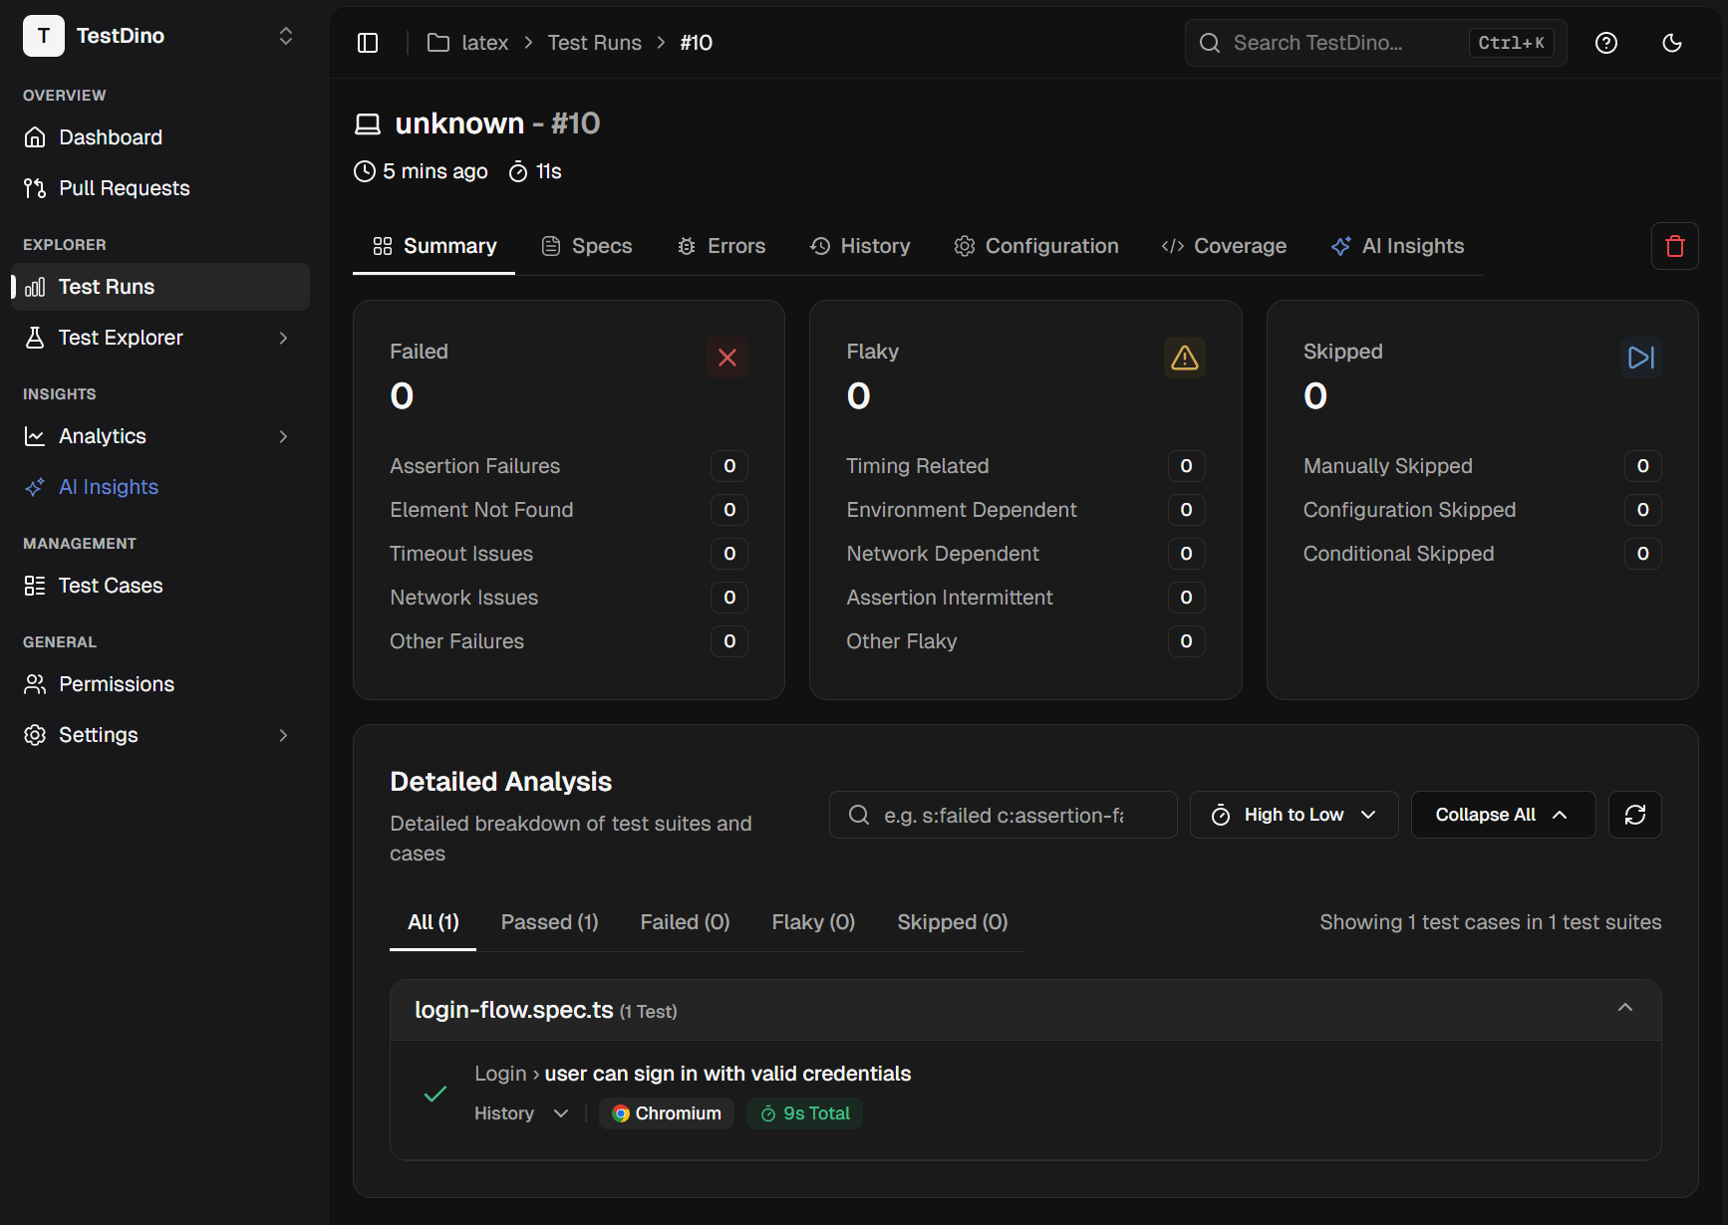1728x1225 pixels.
Task: Click the Flaky warning triangle icon
Action: [x=1184, y=358]
